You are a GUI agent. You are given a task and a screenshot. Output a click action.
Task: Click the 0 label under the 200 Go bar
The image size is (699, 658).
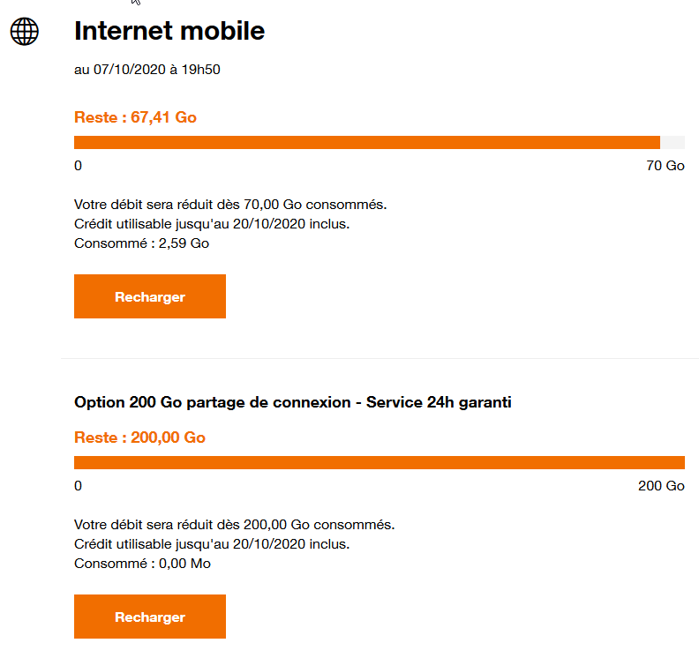point(78,486)
